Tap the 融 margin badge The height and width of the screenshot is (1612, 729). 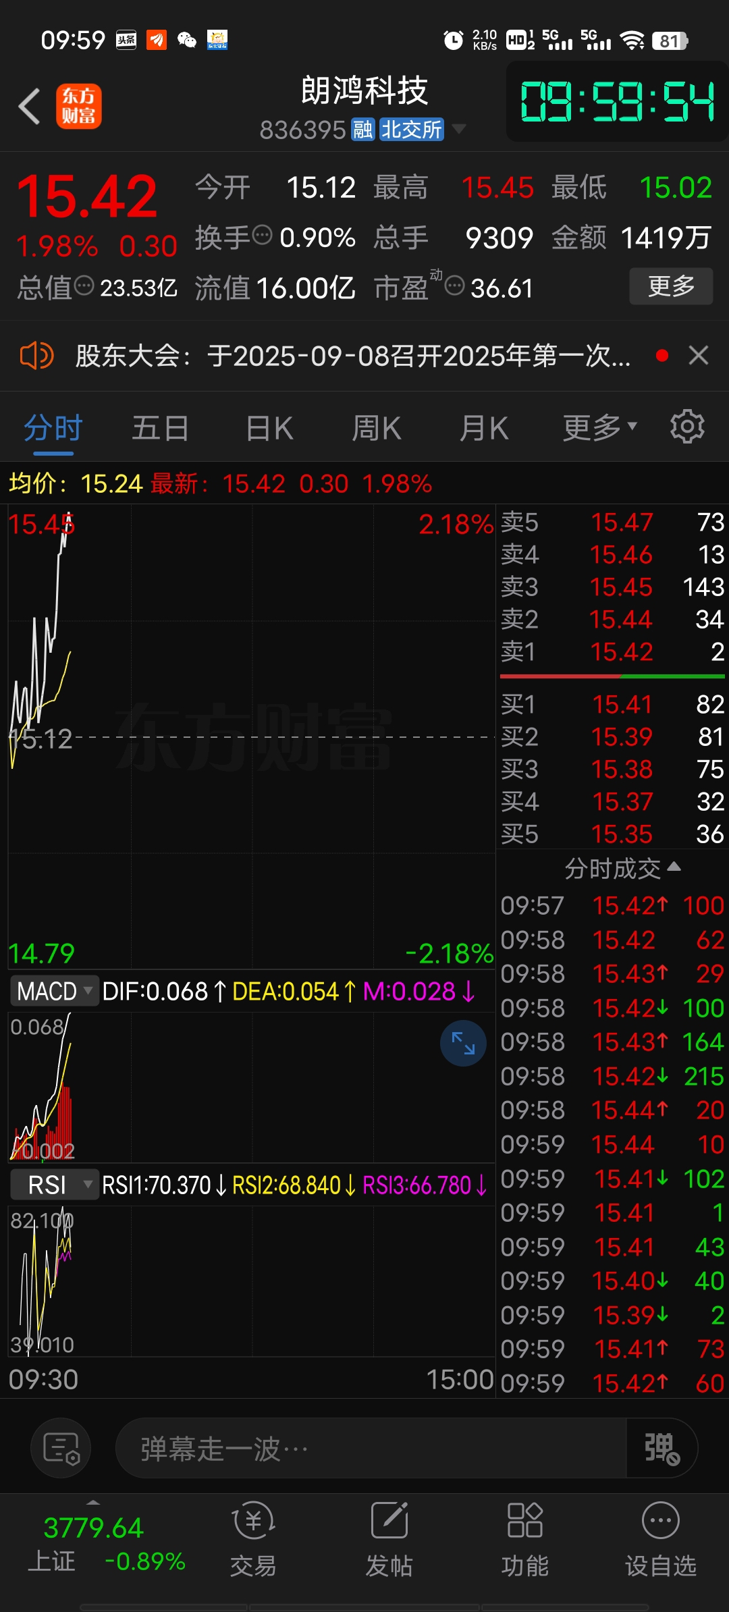click(363, 129)
